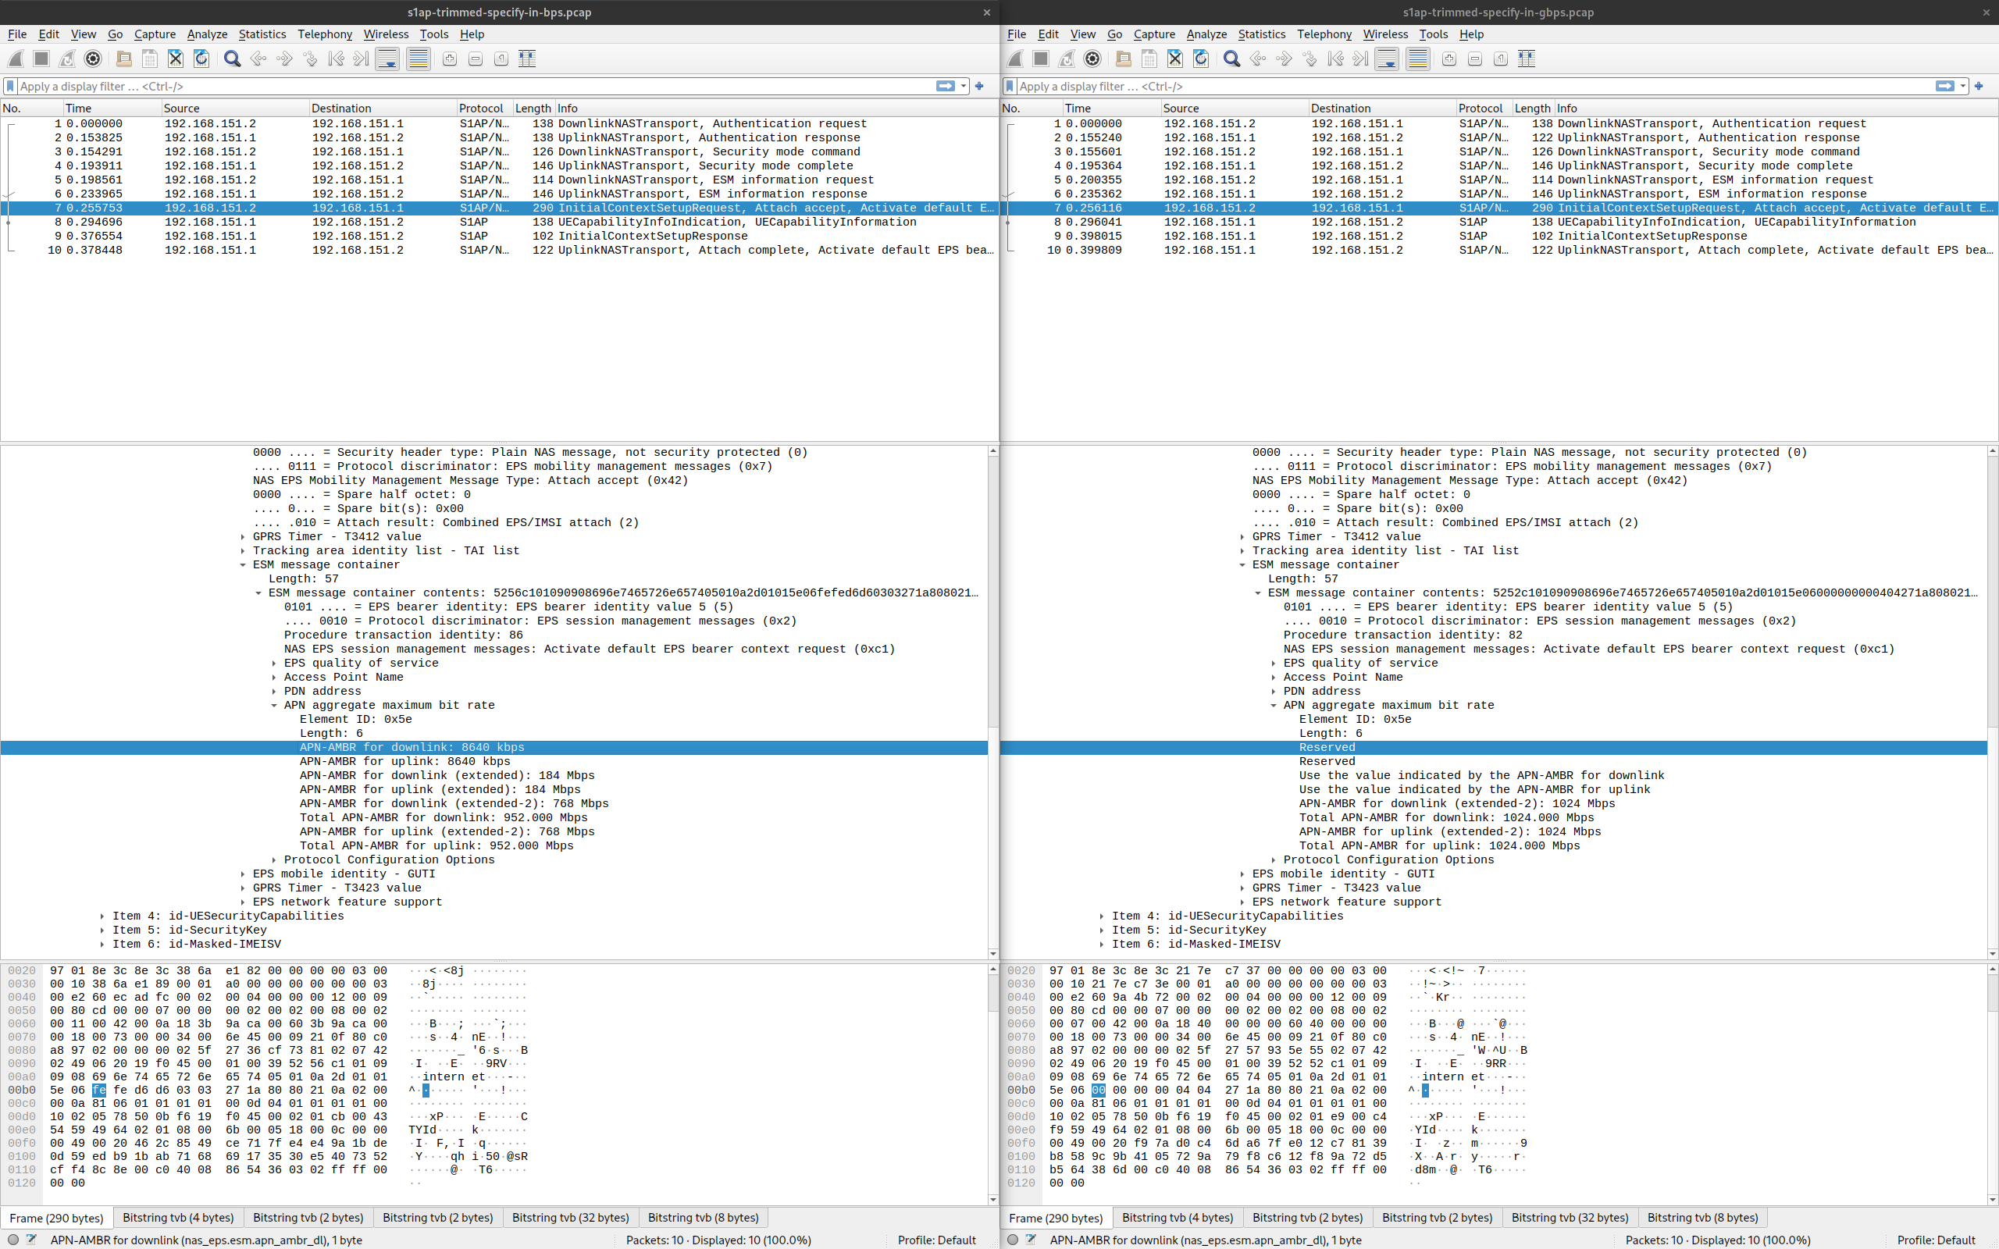Open Statistics menu in left window
This screenshot has width=1999, height=1249.
tap(262, 34)
